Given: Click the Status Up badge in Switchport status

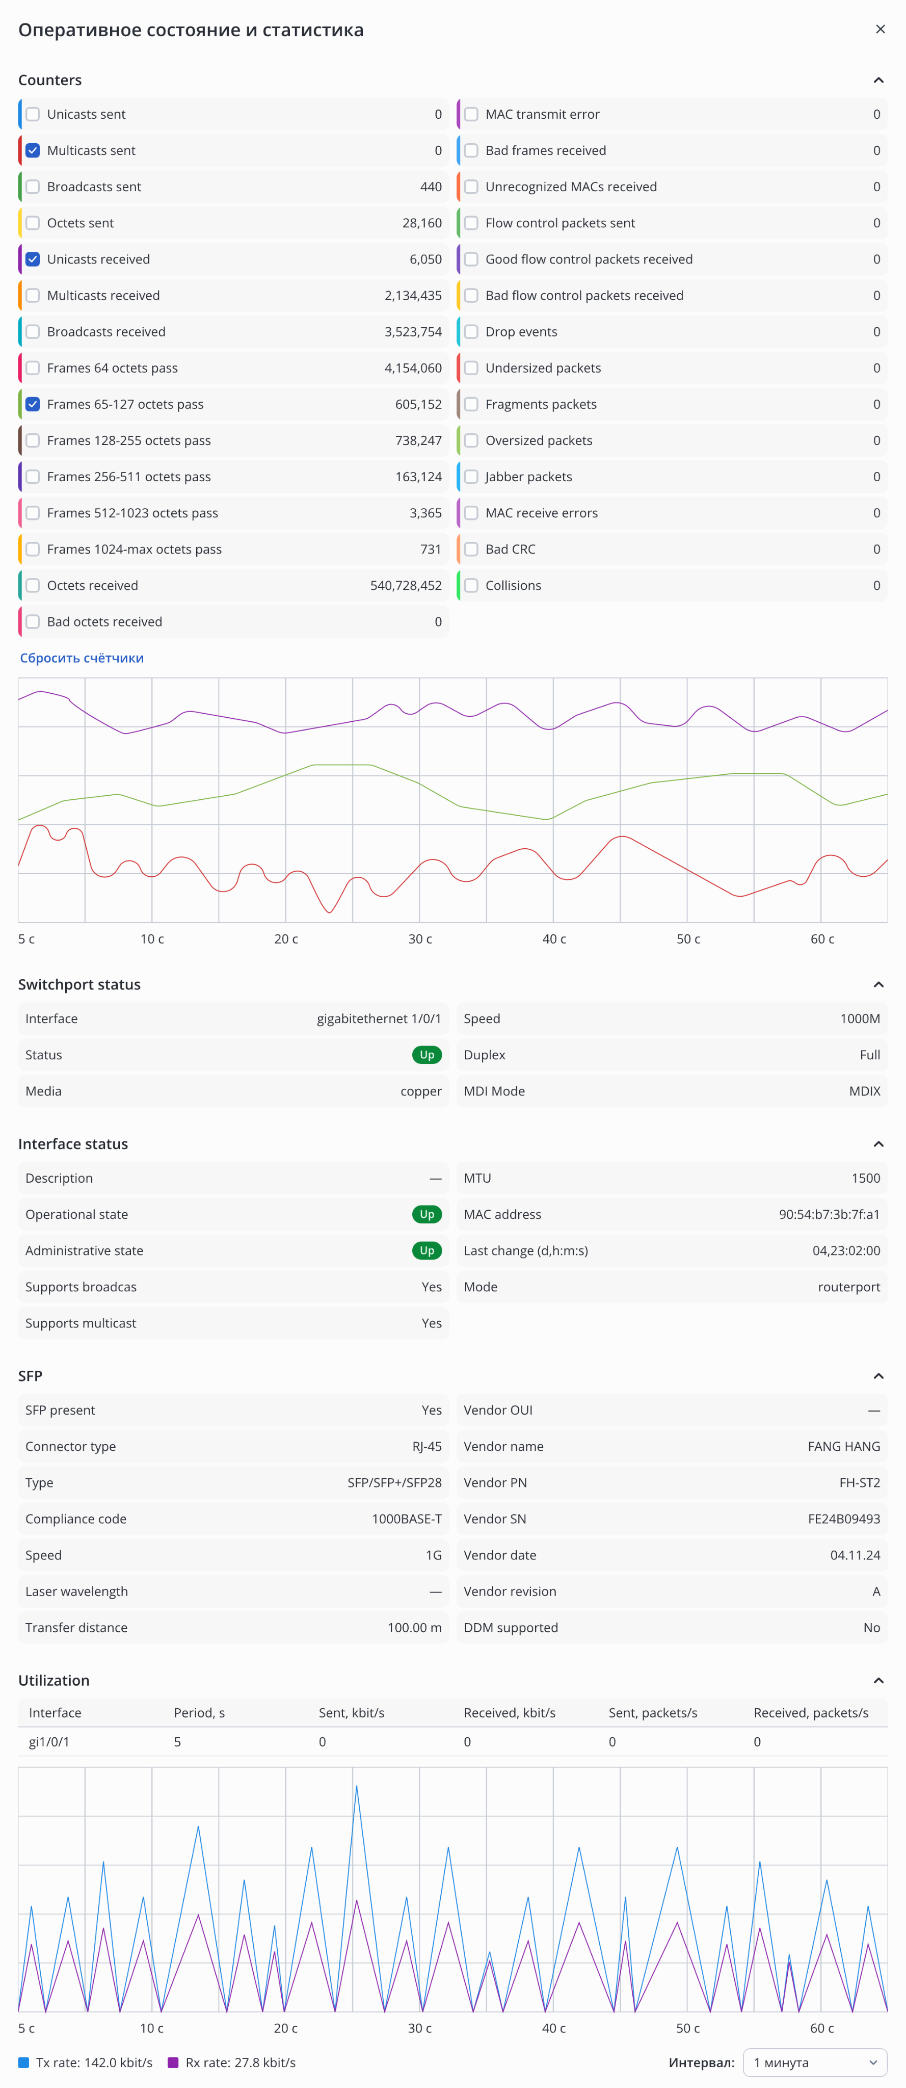Looking at the screenshot, I should pos(427,1055).
